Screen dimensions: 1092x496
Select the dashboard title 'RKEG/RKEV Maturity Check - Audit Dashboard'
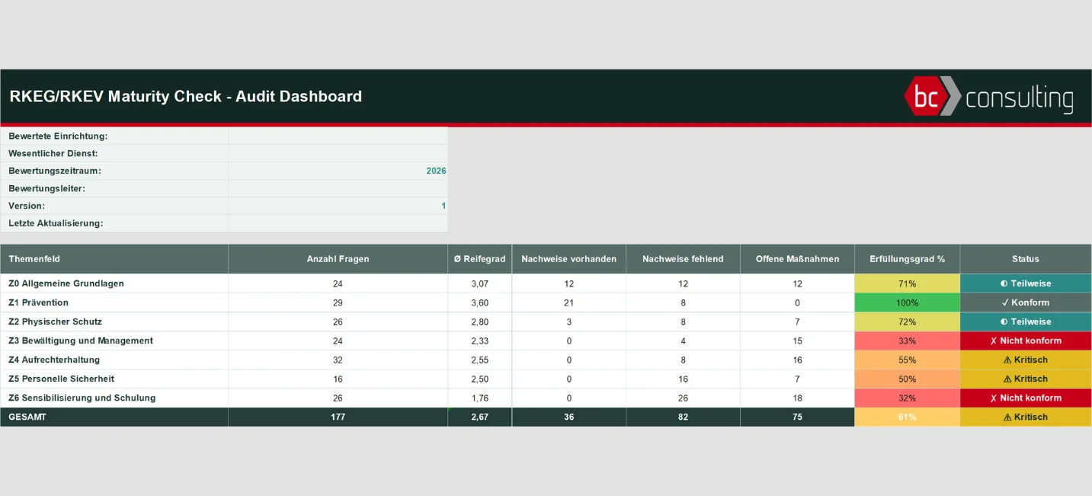tap(185, 97)
